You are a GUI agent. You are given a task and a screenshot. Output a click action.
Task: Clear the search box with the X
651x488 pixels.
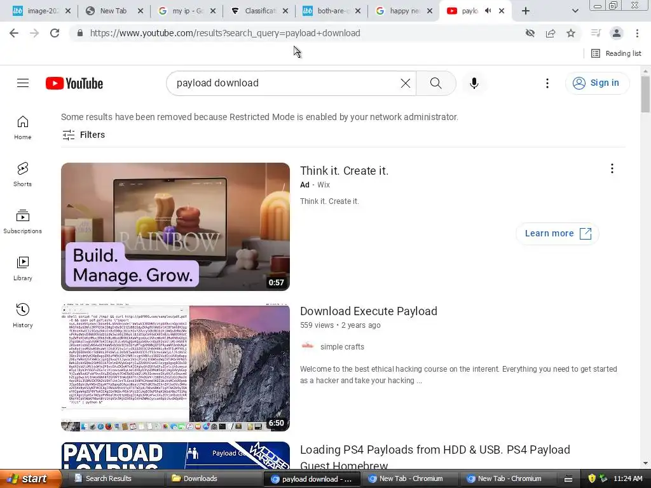point(406,83)
